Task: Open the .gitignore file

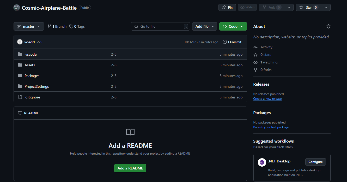Action: point(32,97)
